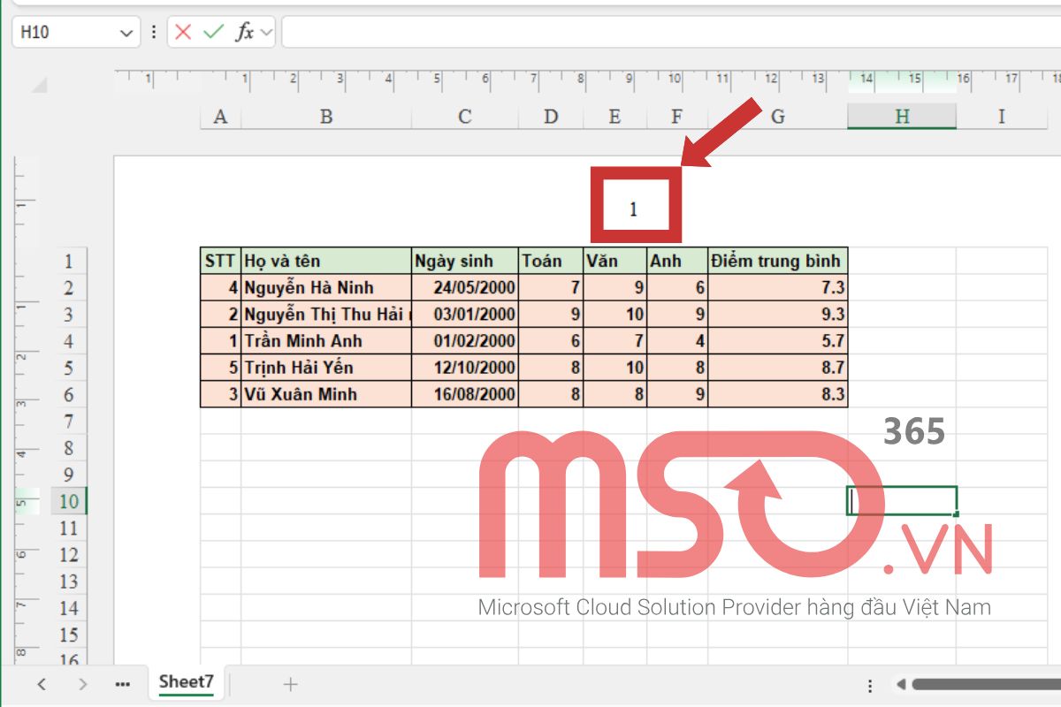Select cell 'Nguyễn Hà Ninh'

click(x=326, y=287)
